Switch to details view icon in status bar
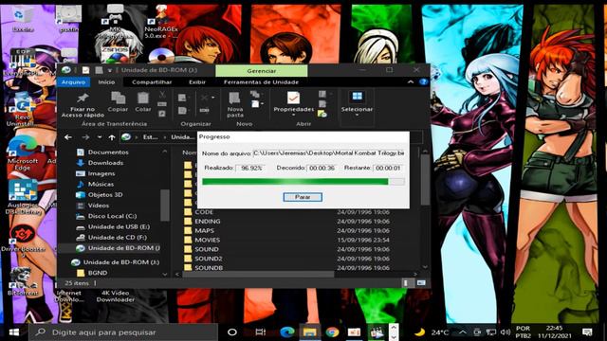 pos(406,283)
